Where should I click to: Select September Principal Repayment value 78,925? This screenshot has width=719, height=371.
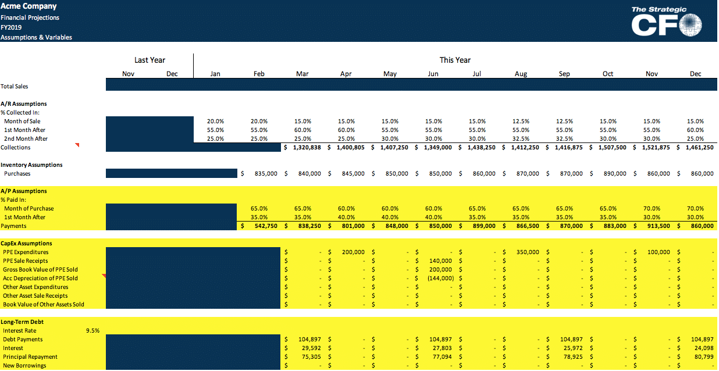click(573, 357)
